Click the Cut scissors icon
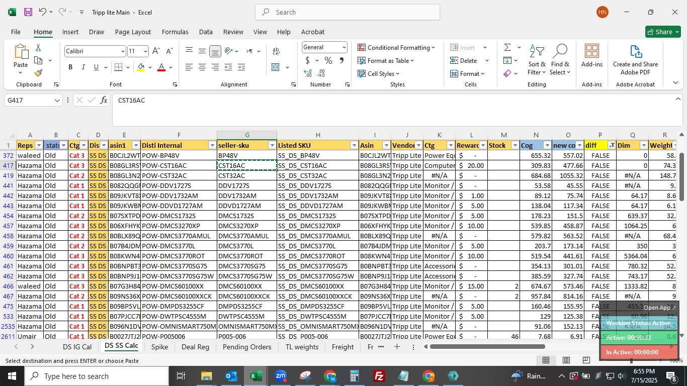 (38, 48)
